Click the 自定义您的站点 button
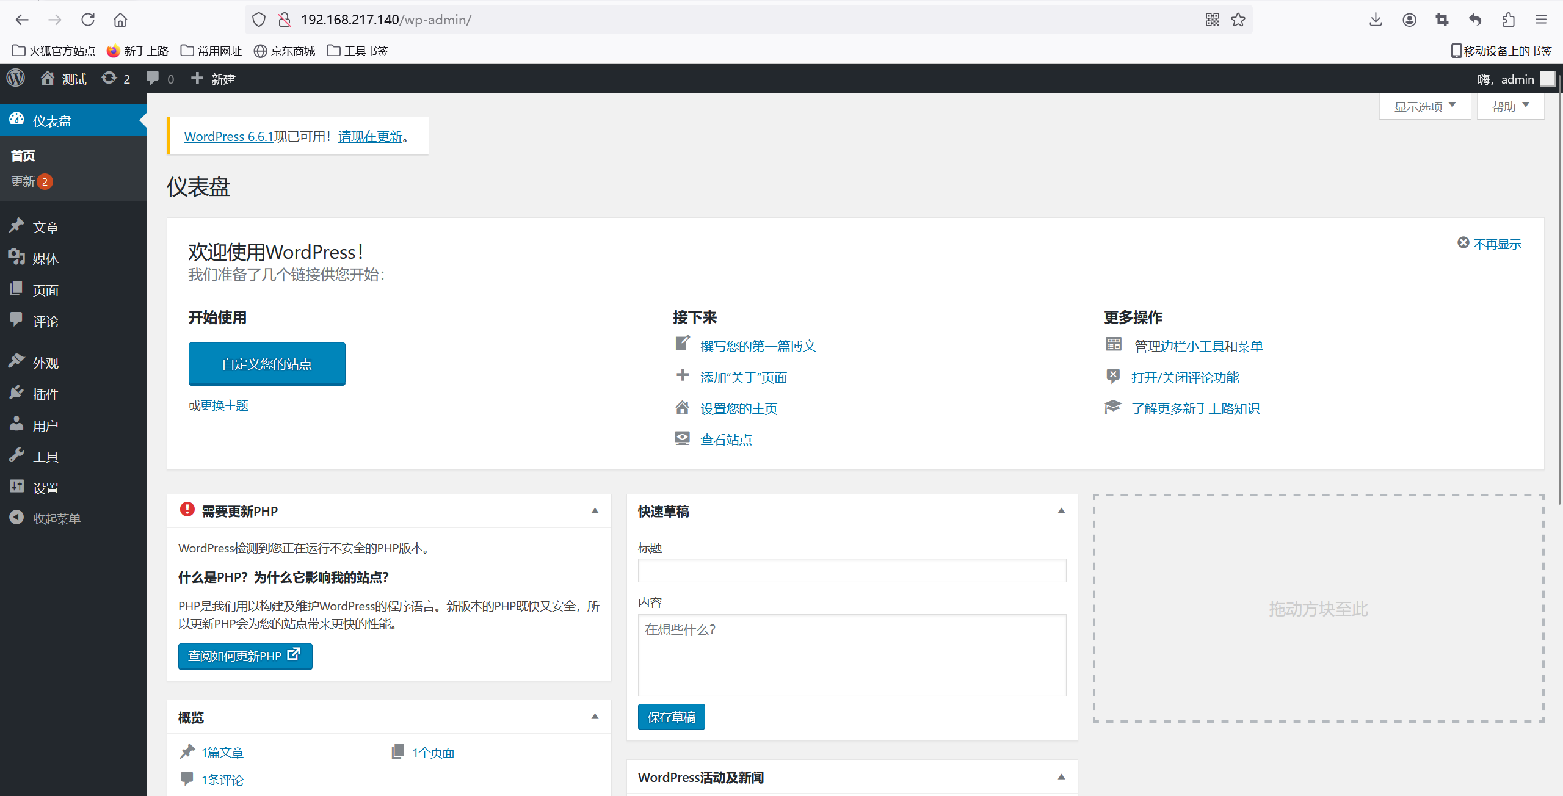 click(x=267, y=364)
